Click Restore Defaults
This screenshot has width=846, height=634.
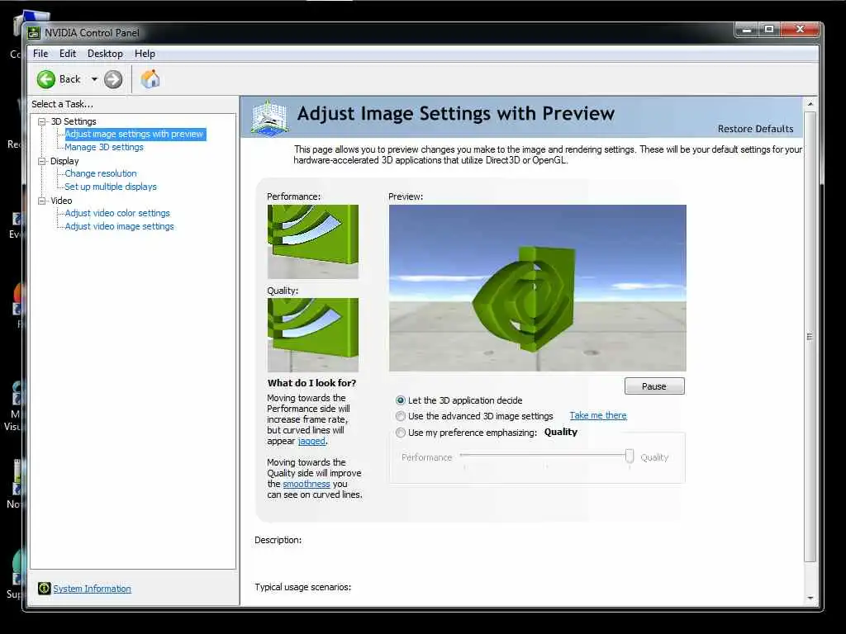click(755, 129)
